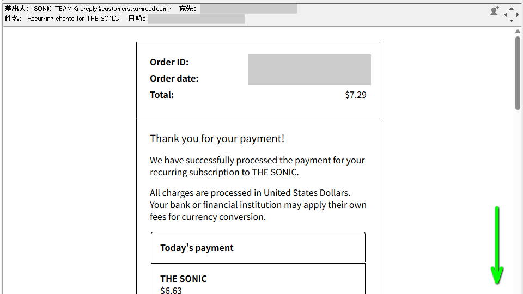
Task: Click the redacted Order ID value block
Action: [309, 70]
